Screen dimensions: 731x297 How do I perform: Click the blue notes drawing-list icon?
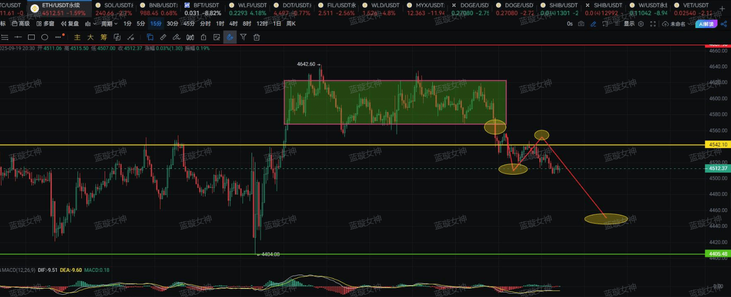(x=150, y=37)
